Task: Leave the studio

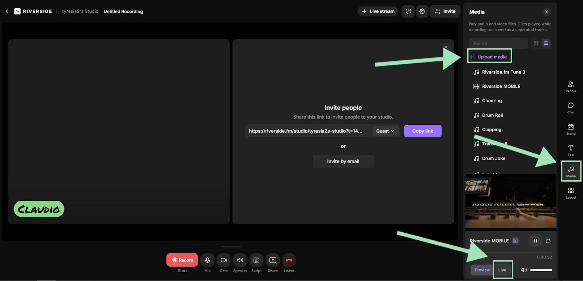Action: tap(289, 260)
